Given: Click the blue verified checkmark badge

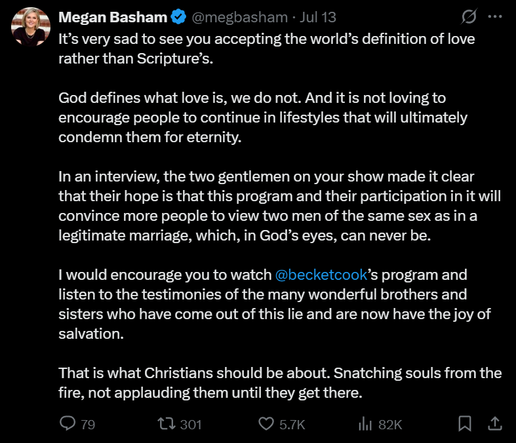Looking at the screenshot, I should [x=178, y=17].
